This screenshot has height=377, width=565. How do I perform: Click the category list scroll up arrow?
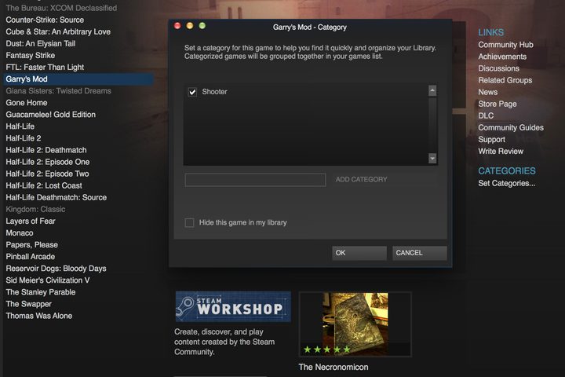[x=432, y=90]
